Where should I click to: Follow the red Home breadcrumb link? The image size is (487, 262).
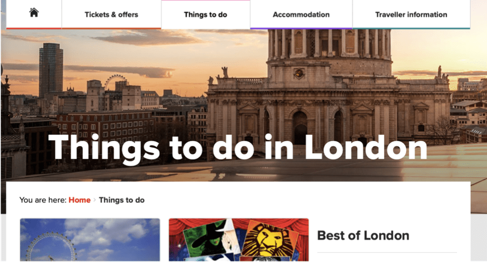(79, 200)
